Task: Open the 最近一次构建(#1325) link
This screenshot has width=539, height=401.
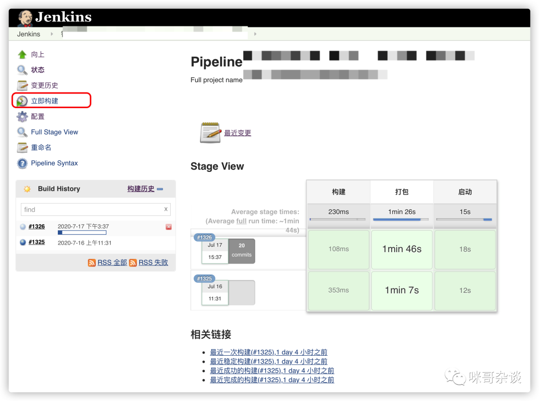Action: click(269, 352)
